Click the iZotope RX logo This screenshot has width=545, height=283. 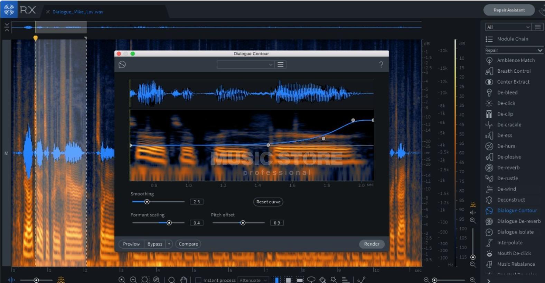point(9,10)
